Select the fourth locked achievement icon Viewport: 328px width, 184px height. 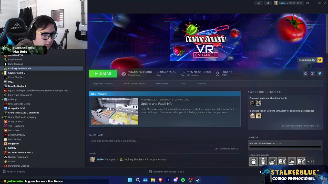[282, 162]
